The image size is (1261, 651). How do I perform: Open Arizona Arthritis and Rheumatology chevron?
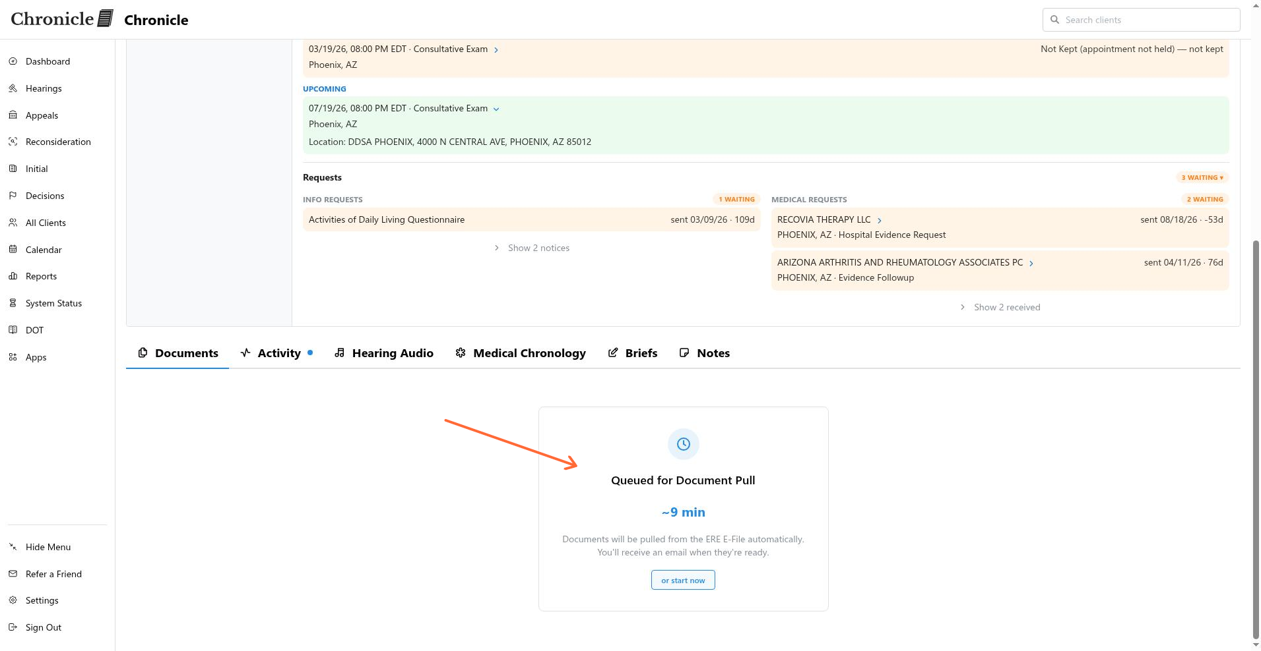[x=1031, y=263]
